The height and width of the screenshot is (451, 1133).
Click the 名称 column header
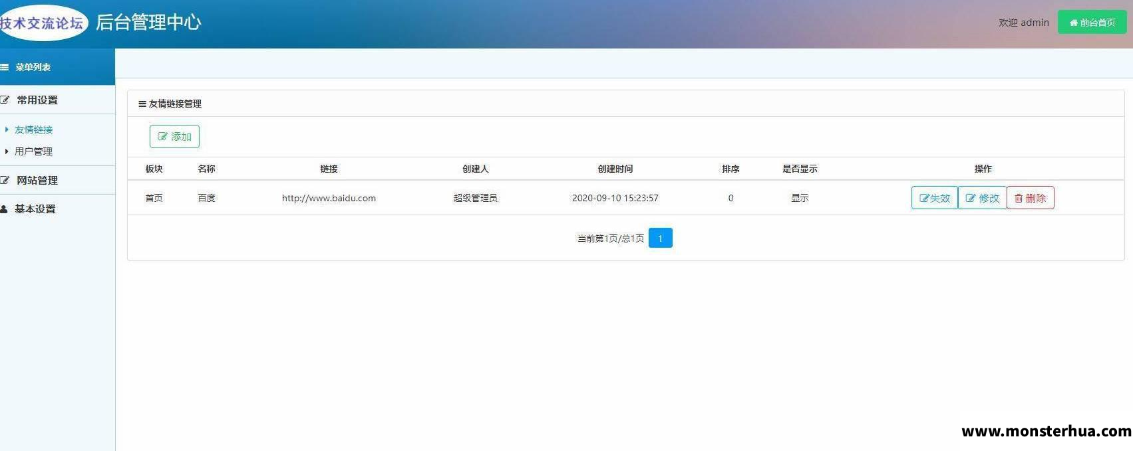point(206,169)
